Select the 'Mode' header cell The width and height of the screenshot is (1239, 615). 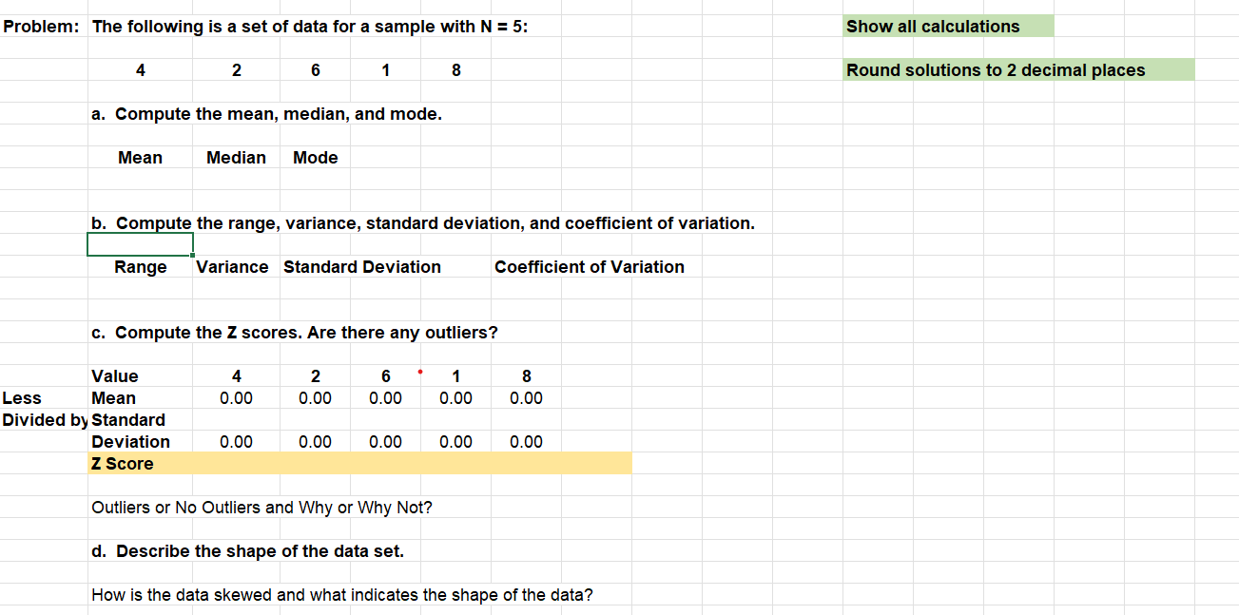click(x=315, y=157)
